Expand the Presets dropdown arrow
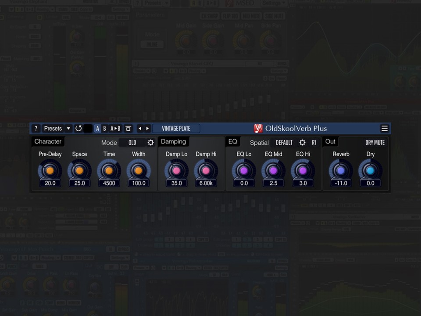 click(68, 129)
